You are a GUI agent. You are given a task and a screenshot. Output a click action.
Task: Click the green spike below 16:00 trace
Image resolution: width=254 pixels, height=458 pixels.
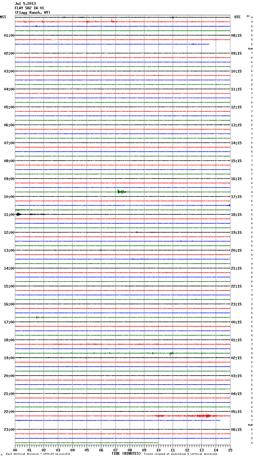click(x=37, y=317)
